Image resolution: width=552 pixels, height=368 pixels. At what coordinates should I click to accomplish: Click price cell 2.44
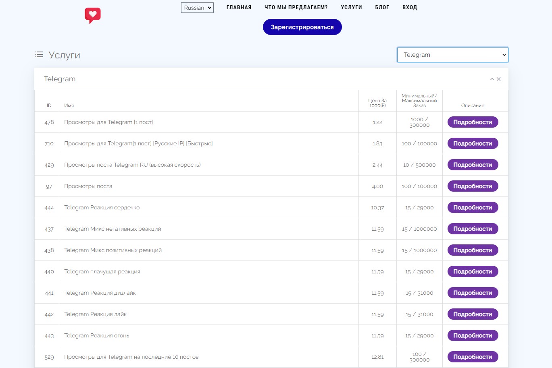point(377,165)
